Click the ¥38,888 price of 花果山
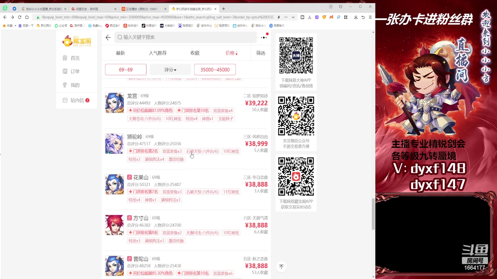Image resolution: width=497 pixels, height=279 pixels. [x=256, y=184]
